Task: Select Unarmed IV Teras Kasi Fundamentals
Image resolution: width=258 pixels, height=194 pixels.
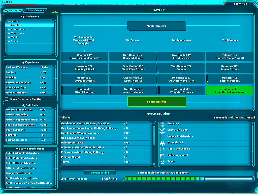Action: pyautogui.click(x=85, y=56)
